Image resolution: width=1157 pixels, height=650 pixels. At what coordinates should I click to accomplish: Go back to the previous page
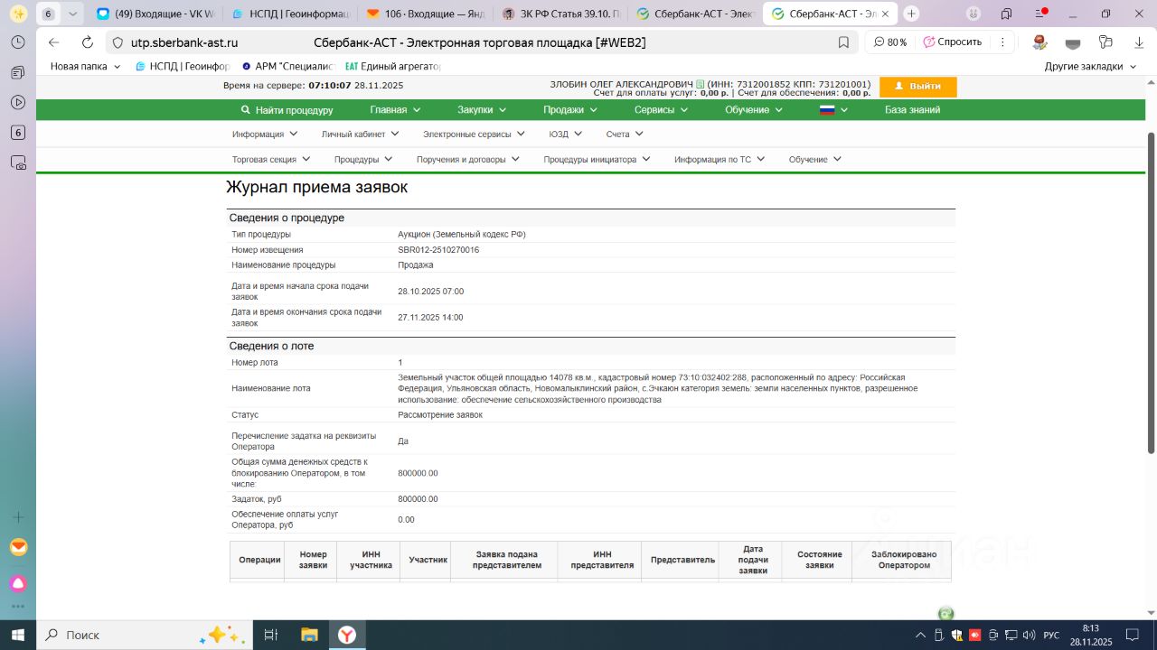[x=53, y=42]
